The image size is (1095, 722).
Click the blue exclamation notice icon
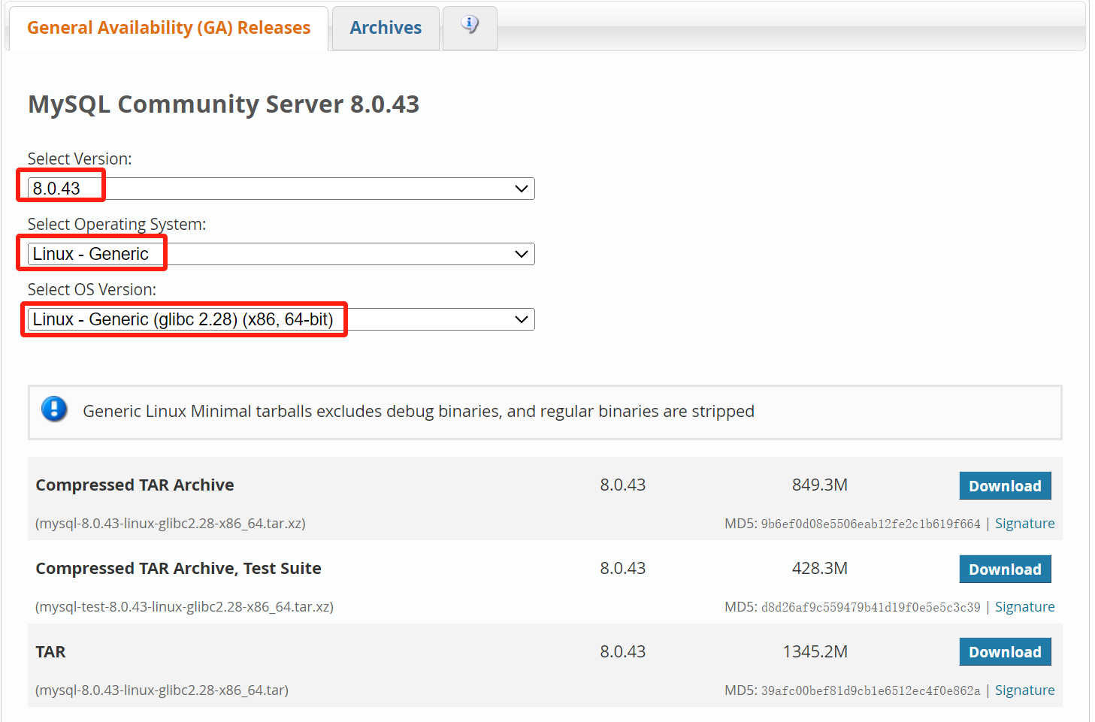tap(54, 409)
